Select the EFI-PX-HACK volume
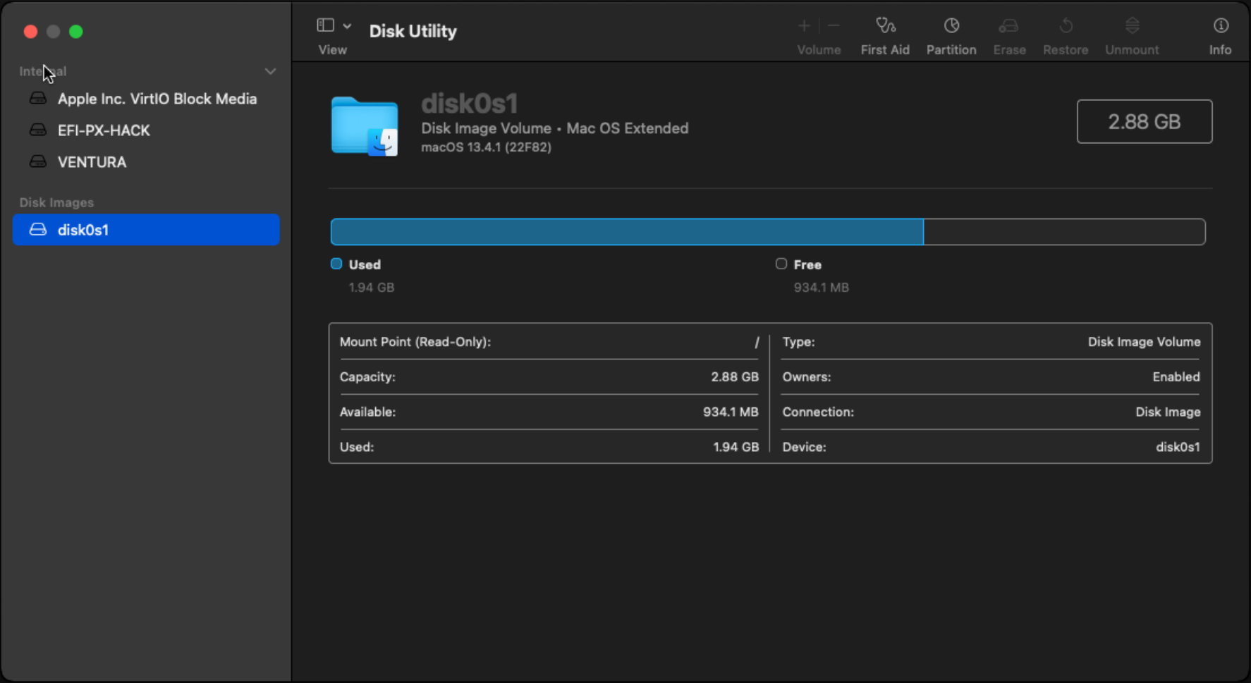This screenshot has height=683, width=1251. coord(146,130)
